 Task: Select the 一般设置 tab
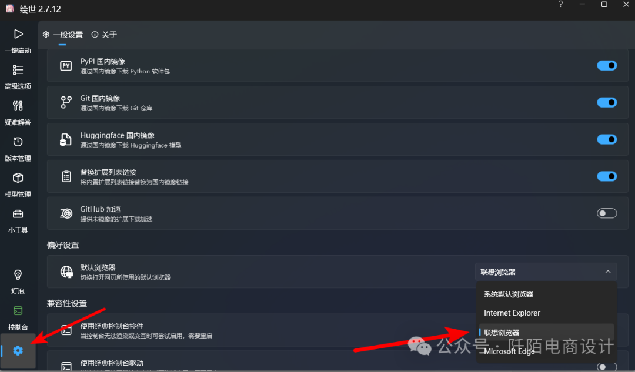click(x=63, y=35)
